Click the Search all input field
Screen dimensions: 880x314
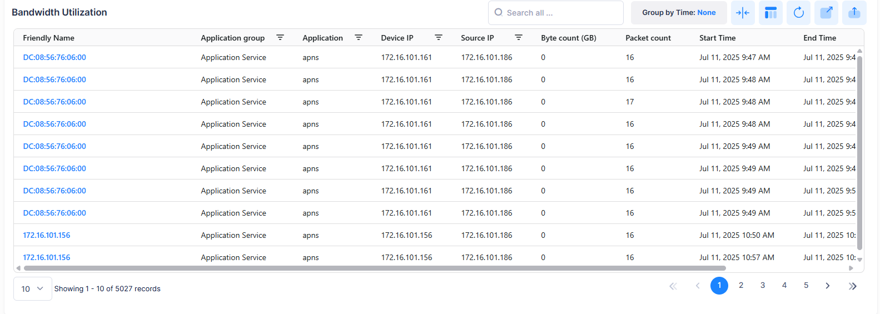click(561, 13)
